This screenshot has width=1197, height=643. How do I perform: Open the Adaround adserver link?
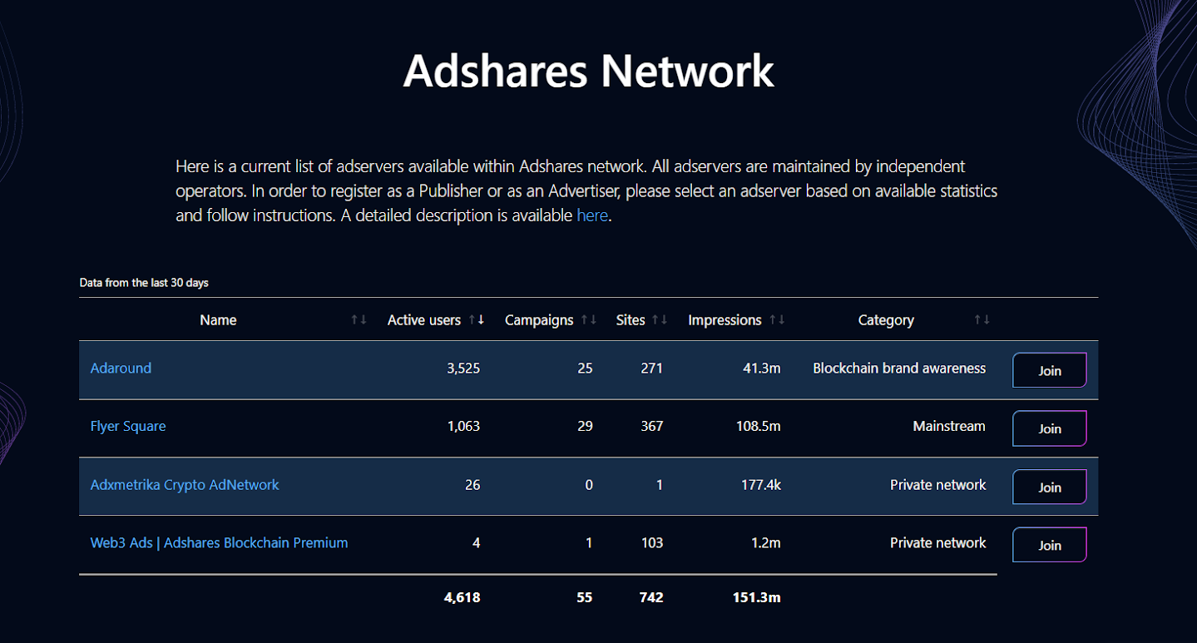[x=121, y=368]
